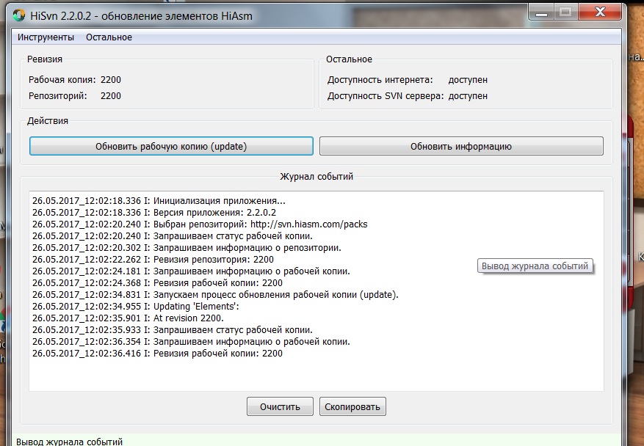Click log line at 12:02:36.354
The image size is (644, 446).
[x=191, y=342]
